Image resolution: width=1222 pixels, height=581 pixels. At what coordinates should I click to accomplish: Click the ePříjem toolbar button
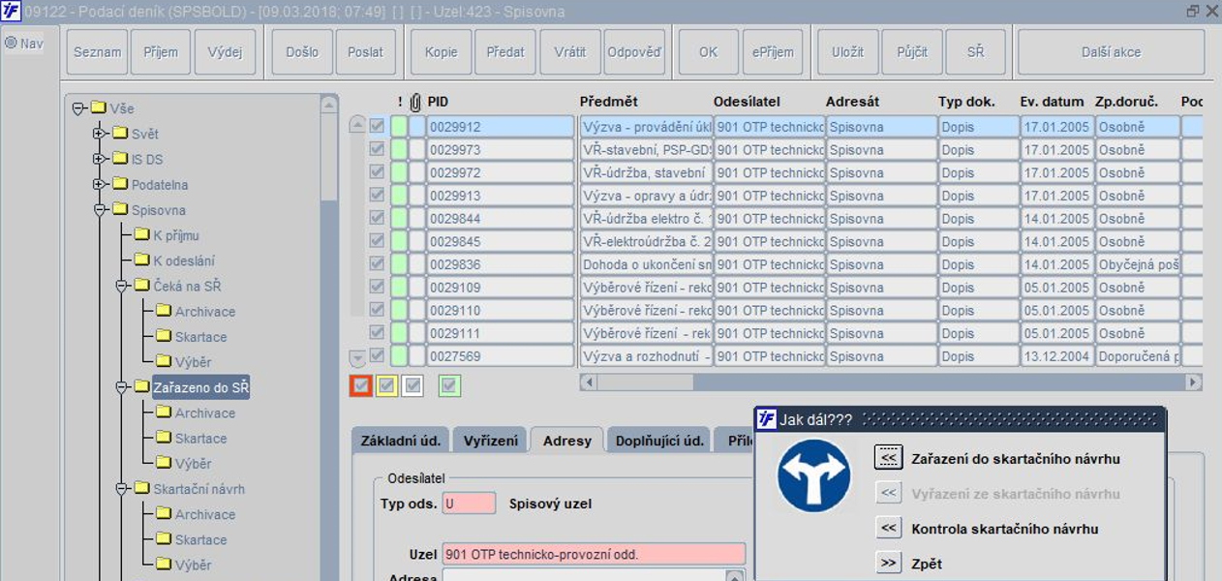tap(773, 52)
